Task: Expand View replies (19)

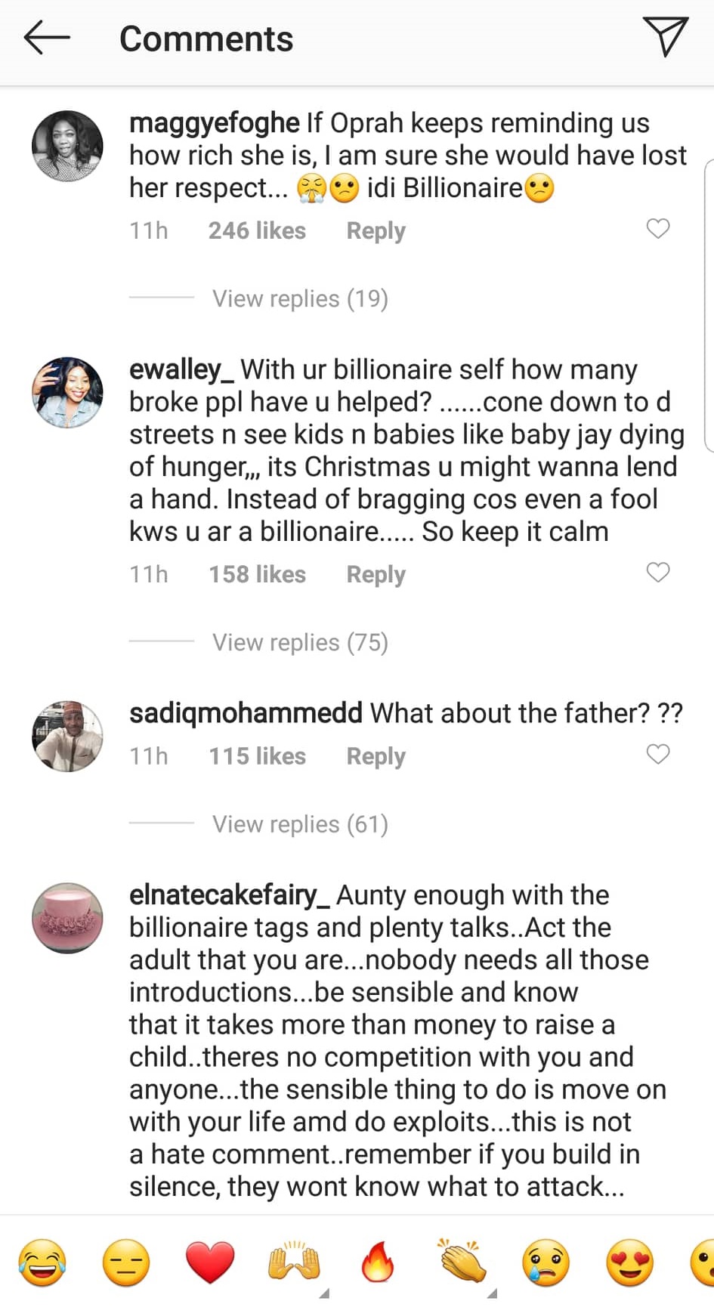Action: pyautogui.click(x=300, y=298)
